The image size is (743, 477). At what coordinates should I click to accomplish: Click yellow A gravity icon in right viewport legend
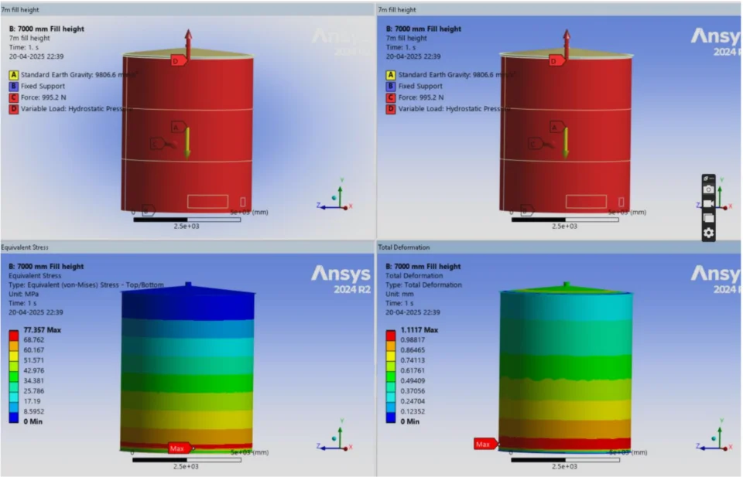[x=390, y=75]
